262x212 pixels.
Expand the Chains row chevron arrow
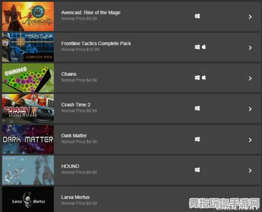pos(250,78)
